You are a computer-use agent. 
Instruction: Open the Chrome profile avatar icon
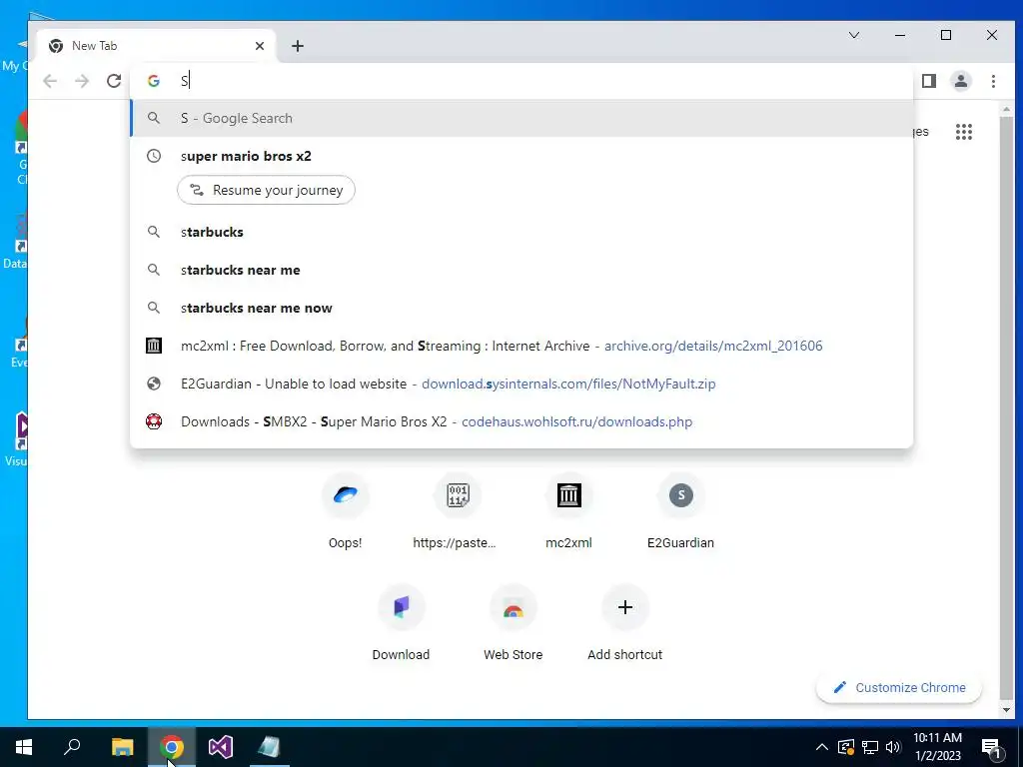[960, 81]
